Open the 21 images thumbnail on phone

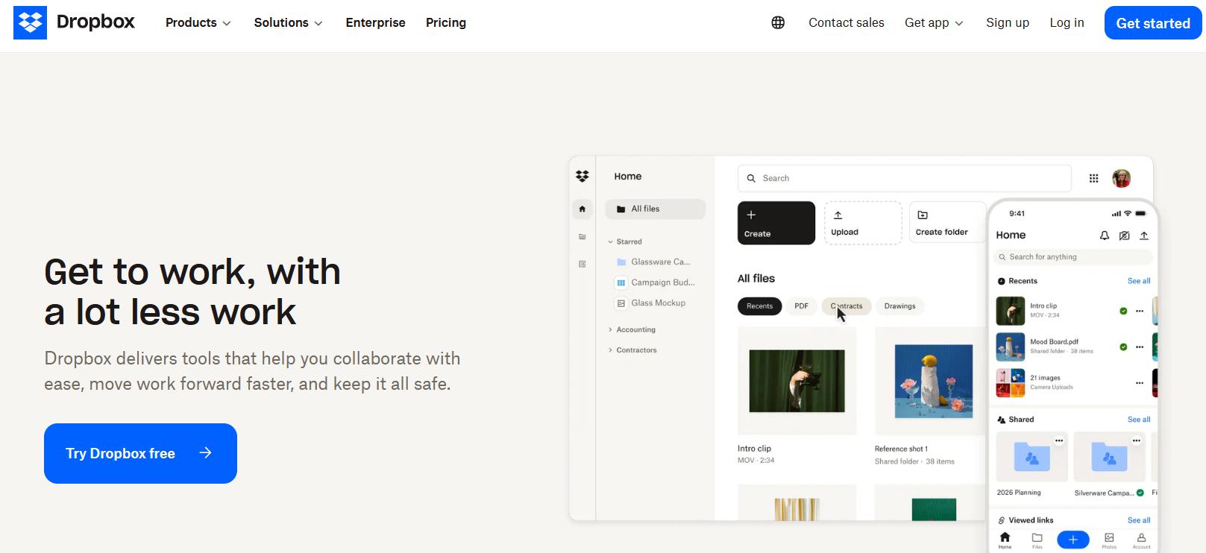[1011, 383]
